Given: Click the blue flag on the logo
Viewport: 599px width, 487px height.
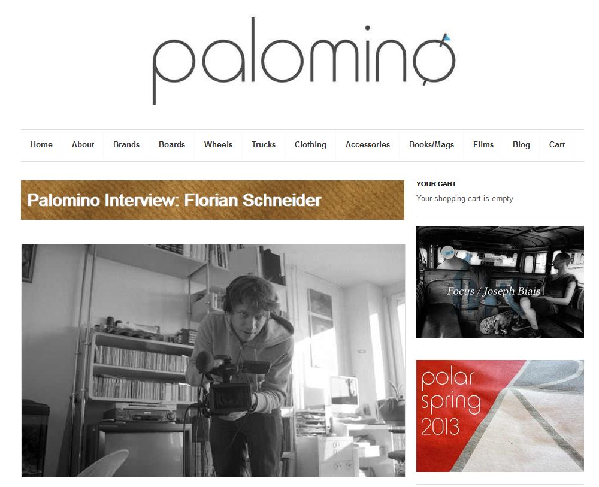Looking at the screenshot, I should (447, 37).
